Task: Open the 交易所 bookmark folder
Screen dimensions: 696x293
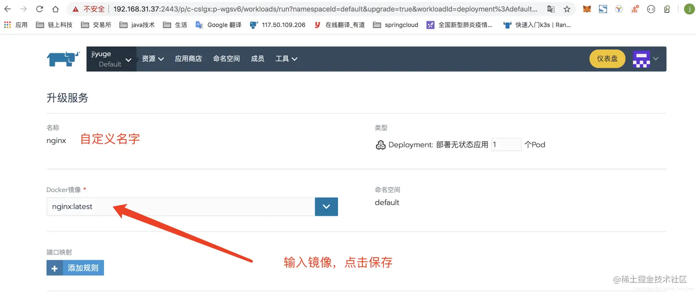Action: pos(96,25)
